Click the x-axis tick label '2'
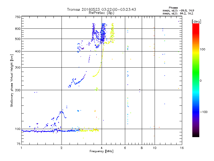The height and width of the screenshot is (161, 214). point(62,148)
